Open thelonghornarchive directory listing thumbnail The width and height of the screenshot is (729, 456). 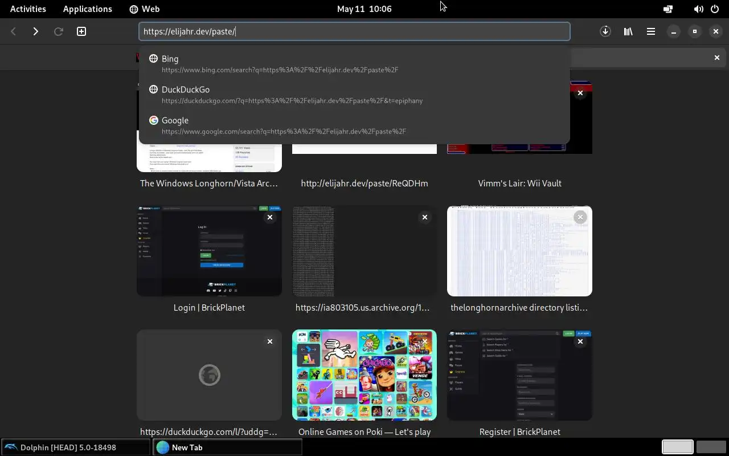click(x=519, y=251)
